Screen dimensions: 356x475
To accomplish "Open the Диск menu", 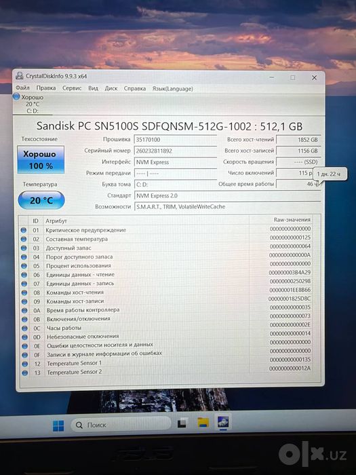I will point(111,88).
